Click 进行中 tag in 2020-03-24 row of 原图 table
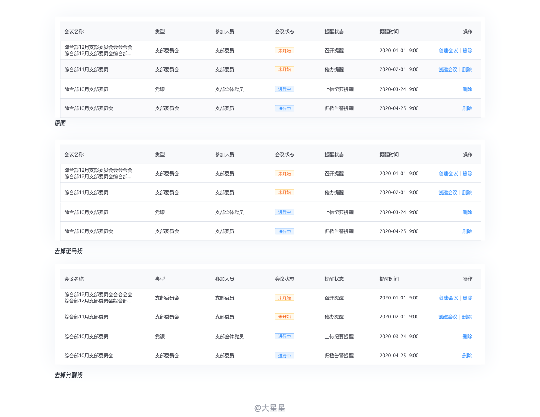 (285, 89)
